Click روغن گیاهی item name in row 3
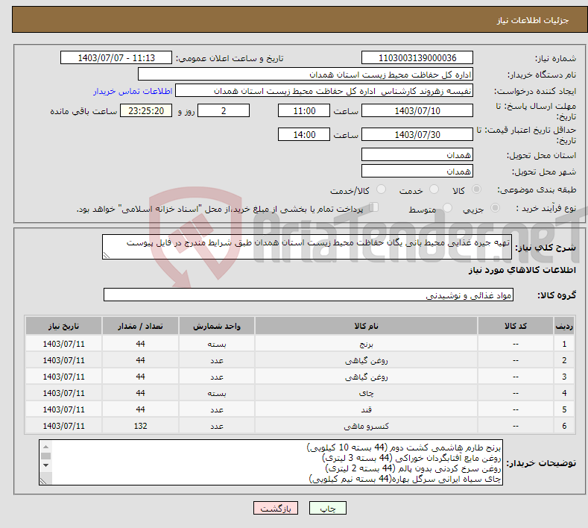This screenshot has width=588, height=528. (366, 377)
